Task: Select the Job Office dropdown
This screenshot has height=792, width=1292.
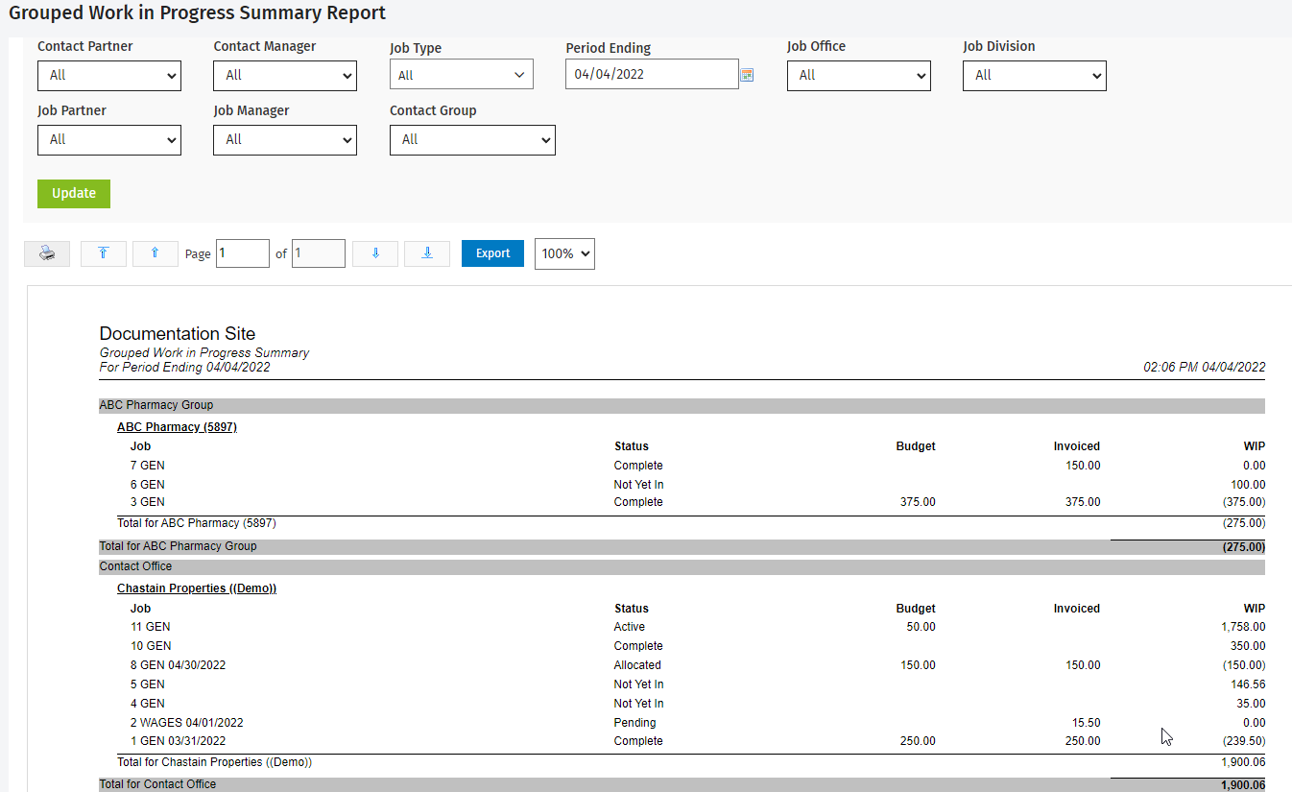Action: (859, 76)
